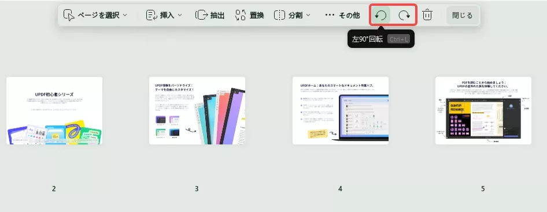The height and width of the screenshot is (212, 547).
Task: Select the page 5 thumbnail
Action: [483, 110]
